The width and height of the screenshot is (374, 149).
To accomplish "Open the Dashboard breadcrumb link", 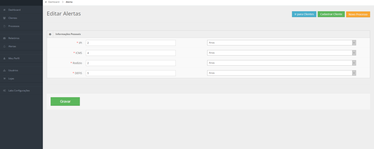I will point(54,2).
